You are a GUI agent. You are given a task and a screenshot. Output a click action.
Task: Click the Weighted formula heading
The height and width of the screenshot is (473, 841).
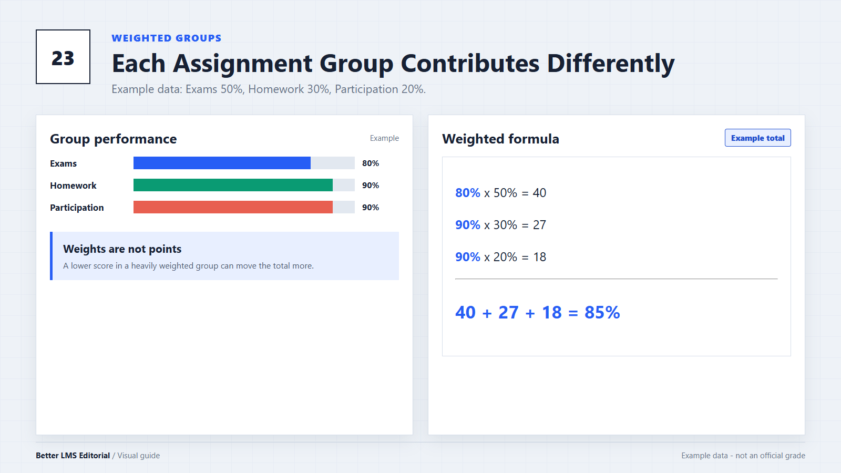[x=501, y=139]
